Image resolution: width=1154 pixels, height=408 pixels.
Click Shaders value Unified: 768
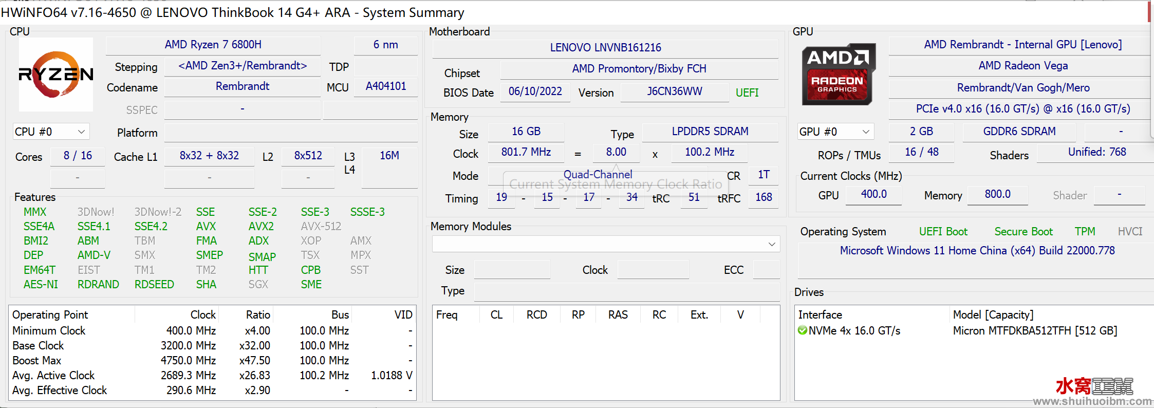tap(1096, 152)
